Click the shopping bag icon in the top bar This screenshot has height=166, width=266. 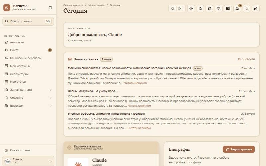pos(256,9)
